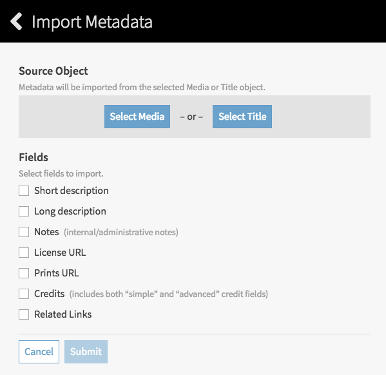This screenshot has height=375, width=386.
Task: Tick the Related Links checkbox
Action: click(x=24, y=314)
